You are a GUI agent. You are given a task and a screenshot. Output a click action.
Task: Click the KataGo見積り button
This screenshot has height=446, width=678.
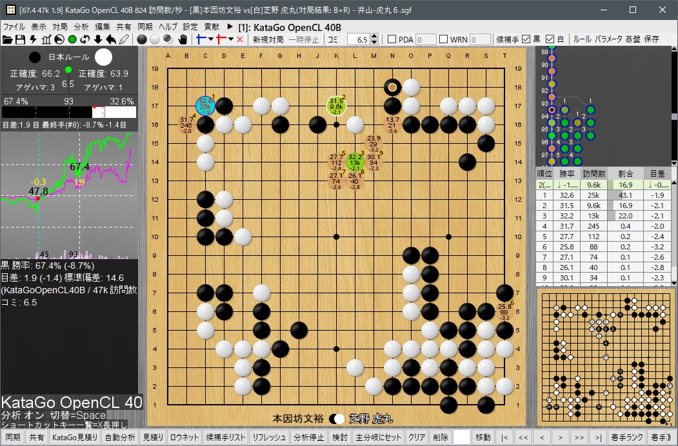point(75,438)
